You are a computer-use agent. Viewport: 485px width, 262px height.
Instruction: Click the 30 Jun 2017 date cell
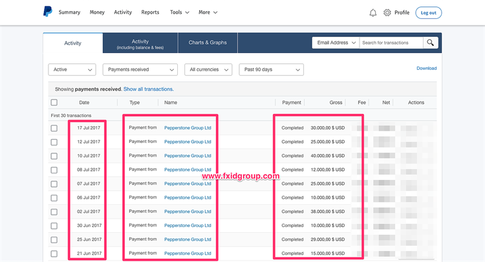click(x=89, y=226)
